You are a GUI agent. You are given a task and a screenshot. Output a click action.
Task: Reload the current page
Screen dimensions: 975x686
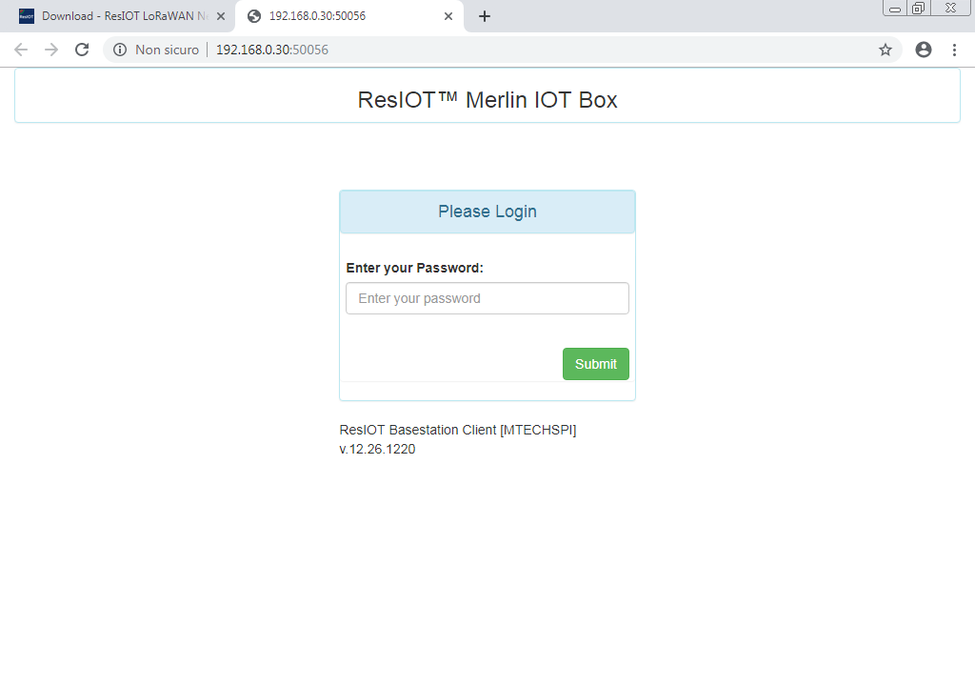[x=82, y=50]
